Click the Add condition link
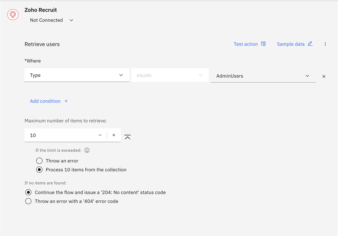The height and width of the screenshot is (236, 338). click(45, 101)
